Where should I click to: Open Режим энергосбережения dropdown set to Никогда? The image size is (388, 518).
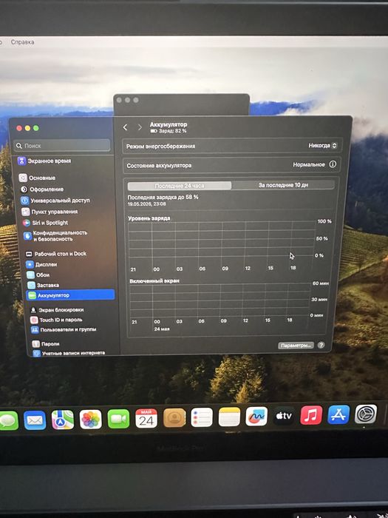coord(323,145)
